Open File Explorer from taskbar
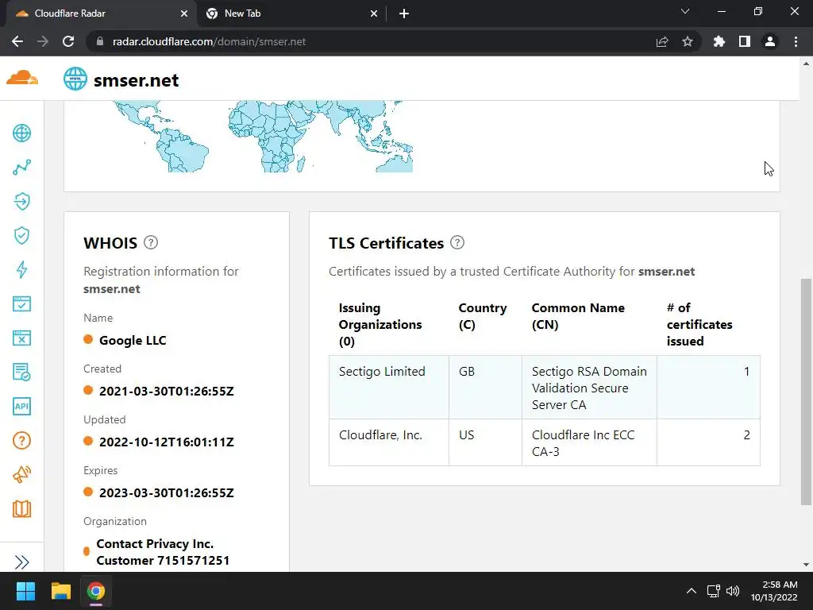 [60, 591]
